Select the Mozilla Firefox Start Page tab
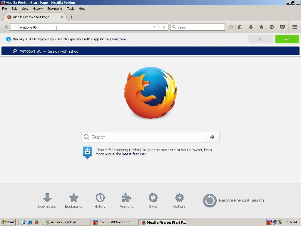 [35, 17]
